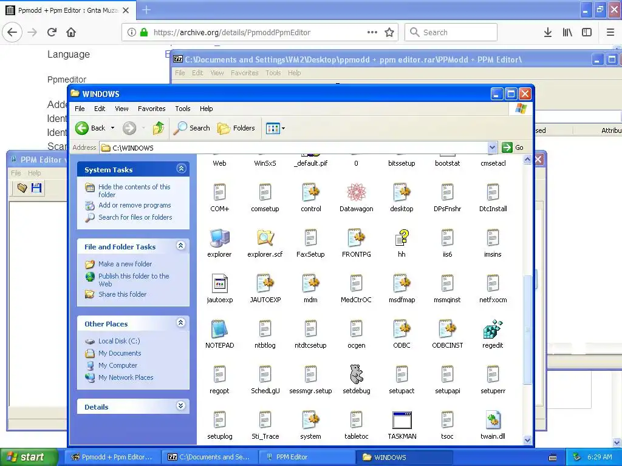The width and height of the screenshot is (622, 466).
Task: Click the Go button beside address
Action: click(513, 147)
